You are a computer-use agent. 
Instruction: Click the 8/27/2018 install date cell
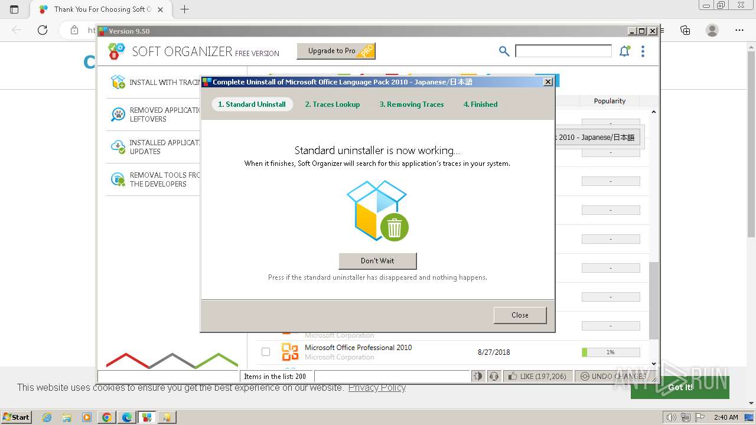point(494,352)
